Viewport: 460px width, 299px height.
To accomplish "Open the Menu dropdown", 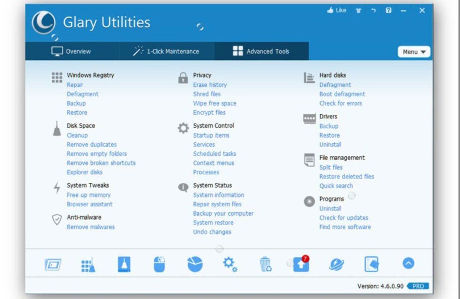I will (x=414, y=52).
